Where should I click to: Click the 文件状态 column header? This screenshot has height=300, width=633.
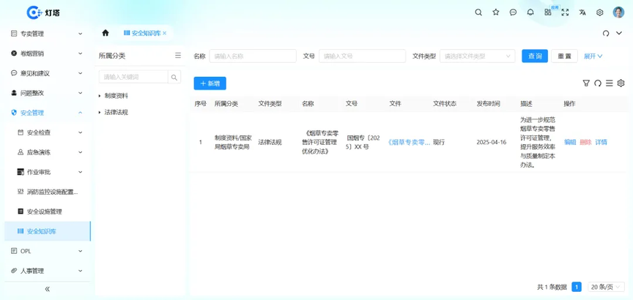click(445, 104)
